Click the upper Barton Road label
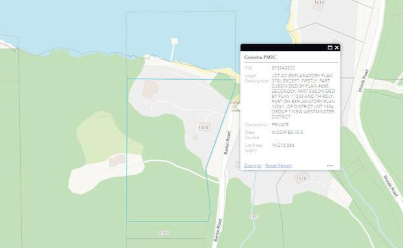The image size is (403, 248). coord(227,143)
